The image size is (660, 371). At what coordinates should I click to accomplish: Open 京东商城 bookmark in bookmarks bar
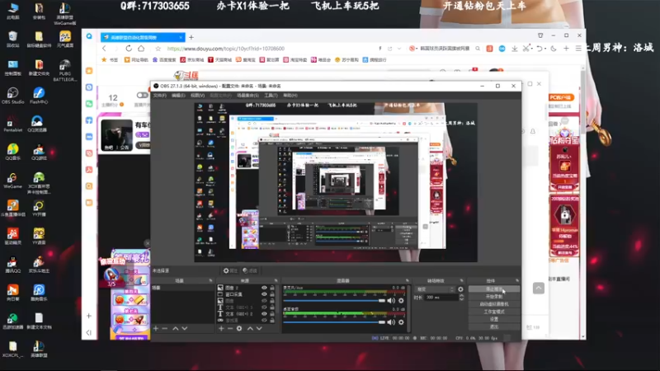(x=191, y=59)
